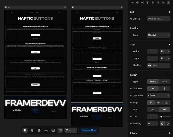
Task: Set Wrap to No
Action: click(x=164, y=110)
